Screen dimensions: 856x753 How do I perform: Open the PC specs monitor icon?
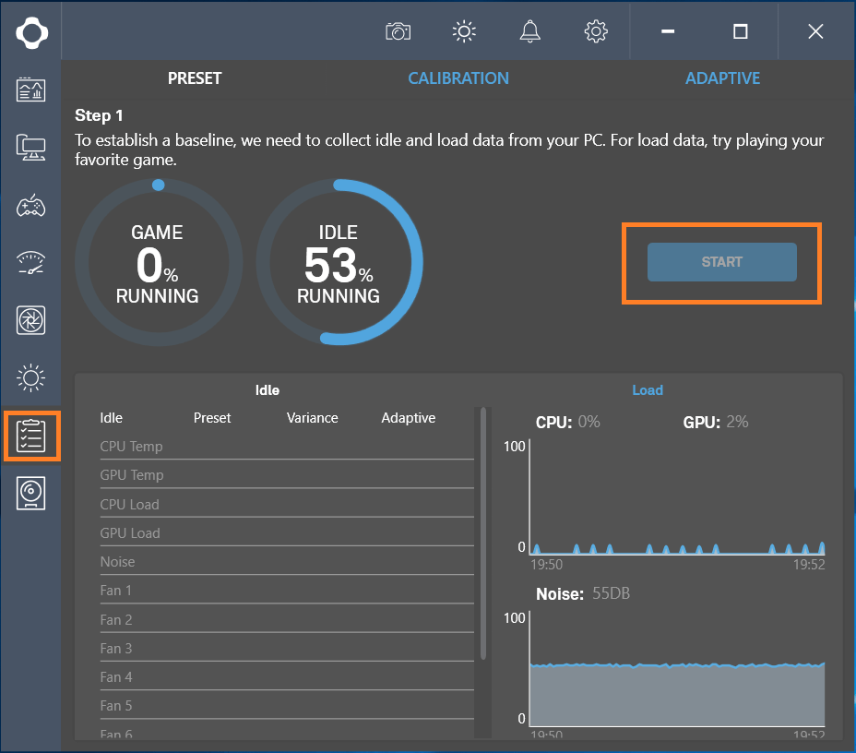[x=31, y=148]
